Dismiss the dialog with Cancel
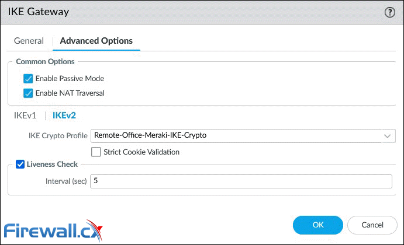The image size is (404, 245). coord(372,225)
